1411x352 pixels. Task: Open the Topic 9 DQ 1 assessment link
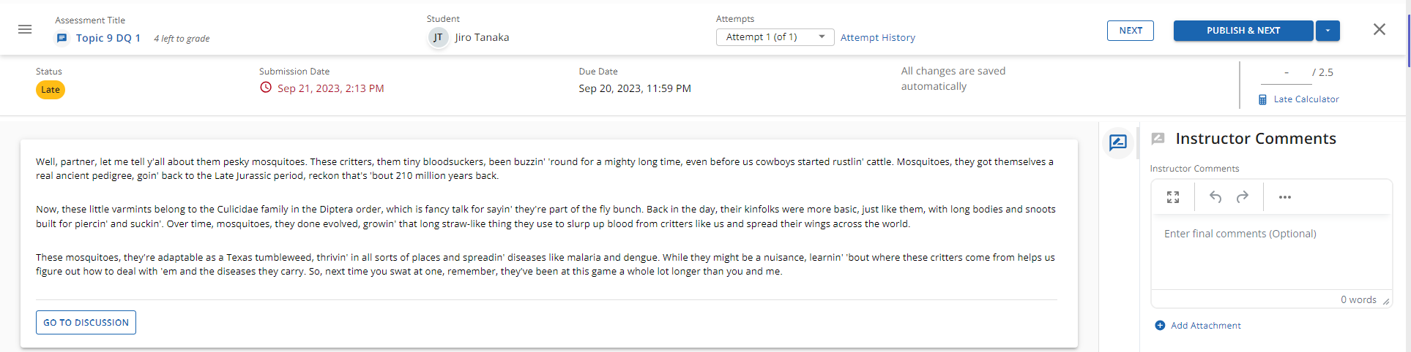pyautogui.click(x=108, y=38)
